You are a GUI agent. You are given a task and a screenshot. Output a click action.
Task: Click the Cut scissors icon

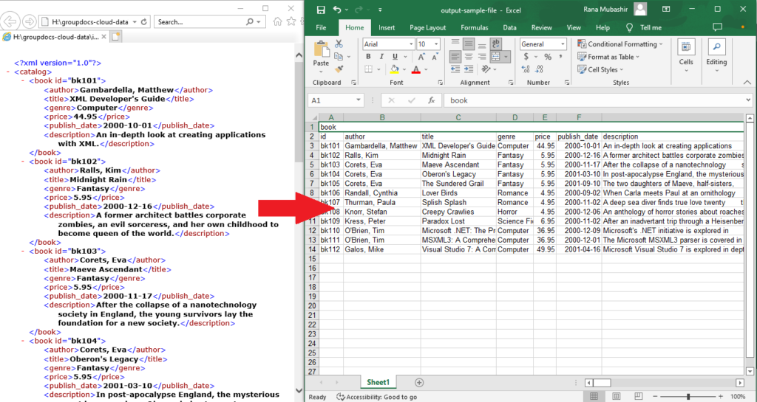[339, 44]
